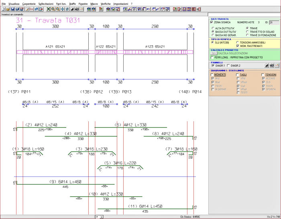Open the Sollecitazioni menu
Screen dimensions: 281x219
point(46,4)
